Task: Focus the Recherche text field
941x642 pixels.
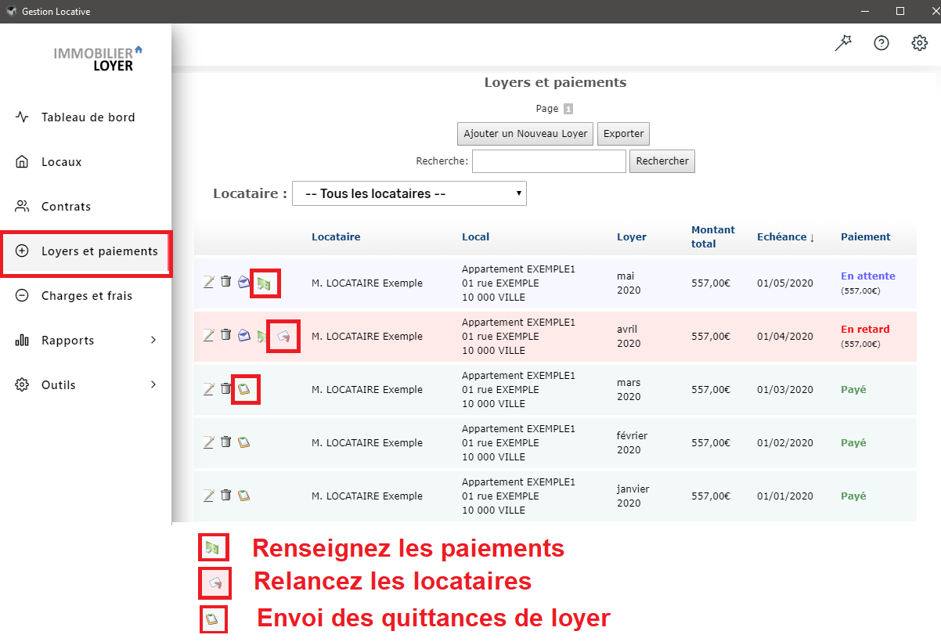Action: click(549, 161)
